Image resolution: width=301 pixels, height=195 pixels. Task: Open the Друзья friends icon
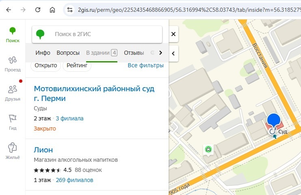tap(13, 92)
